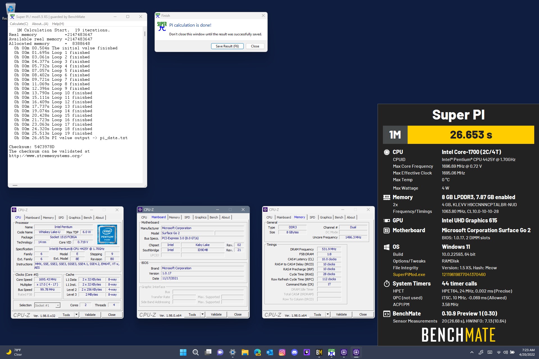Click the Intel UHD Graphics 615 text in BenchMate
This screenshot has height=359, width=539.
pos(469,220)
